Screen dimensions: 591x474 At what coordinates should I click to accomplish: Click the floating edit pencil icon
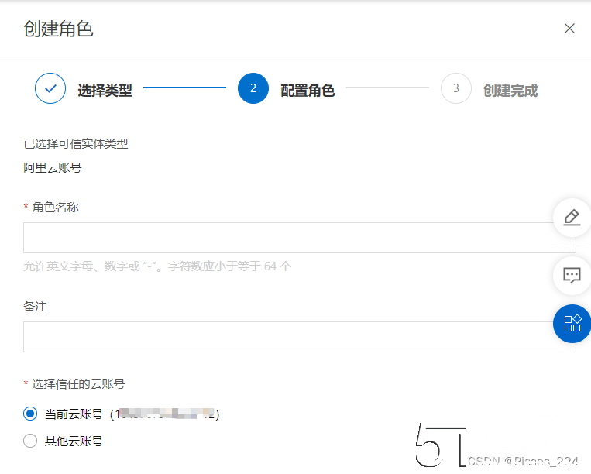[572, 218]
